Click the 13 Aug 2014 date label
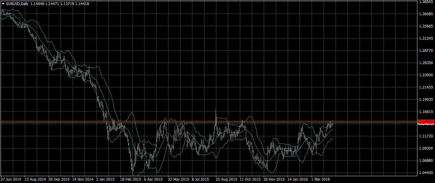The width and height of the screenshot is (435, 183). coord(35,179)
